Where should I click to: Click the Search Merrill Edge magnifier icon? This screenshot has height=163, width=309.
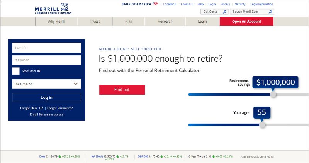(270, 12)
